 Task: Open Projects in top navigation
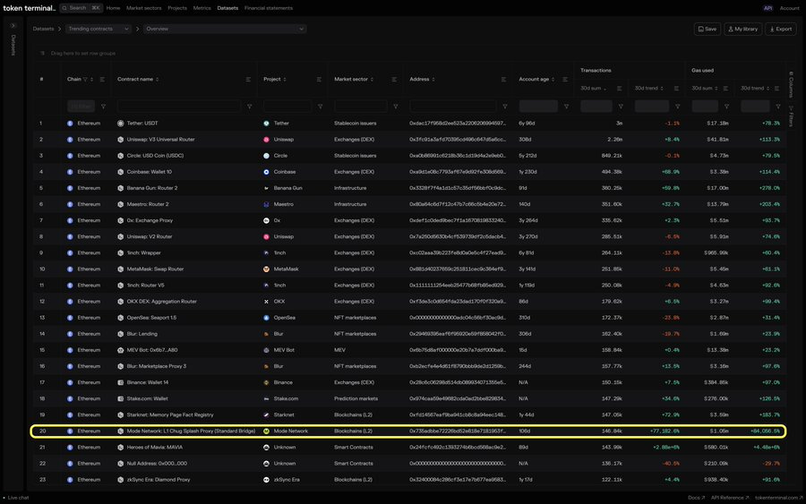pos(177,8)
